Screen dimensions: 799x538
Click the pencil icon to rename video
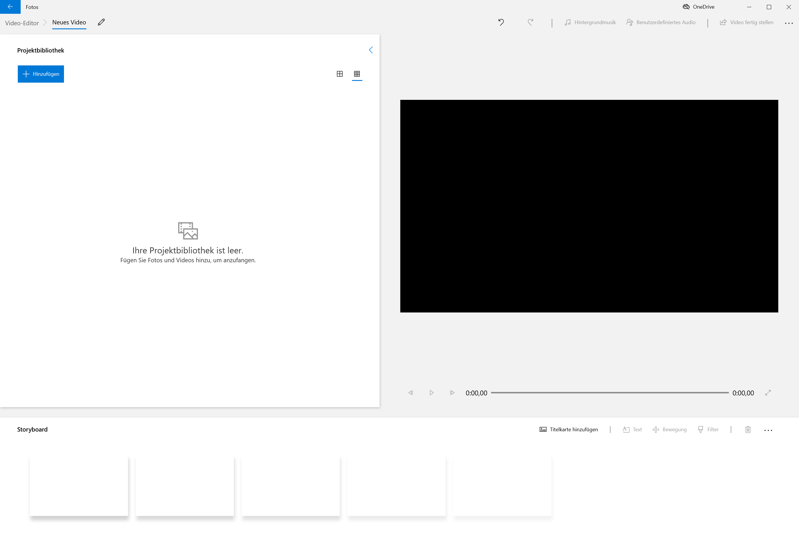coord(101,22)
